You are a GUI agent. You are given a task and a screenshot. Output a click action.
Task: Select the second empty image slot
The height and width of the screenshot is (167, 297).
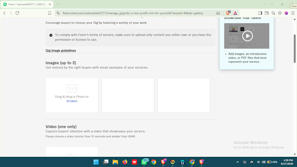click(x=128, y=95)
